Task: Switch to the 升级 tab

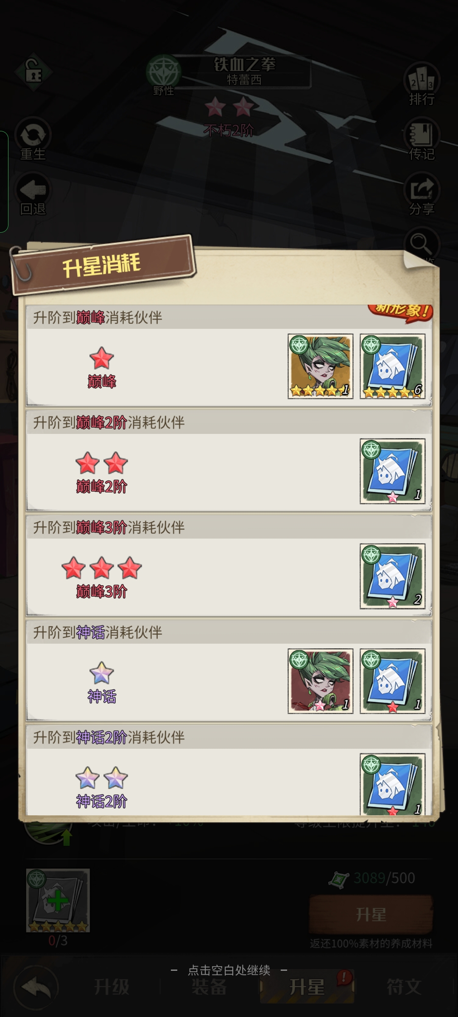Action: click(x=112, y=987)
